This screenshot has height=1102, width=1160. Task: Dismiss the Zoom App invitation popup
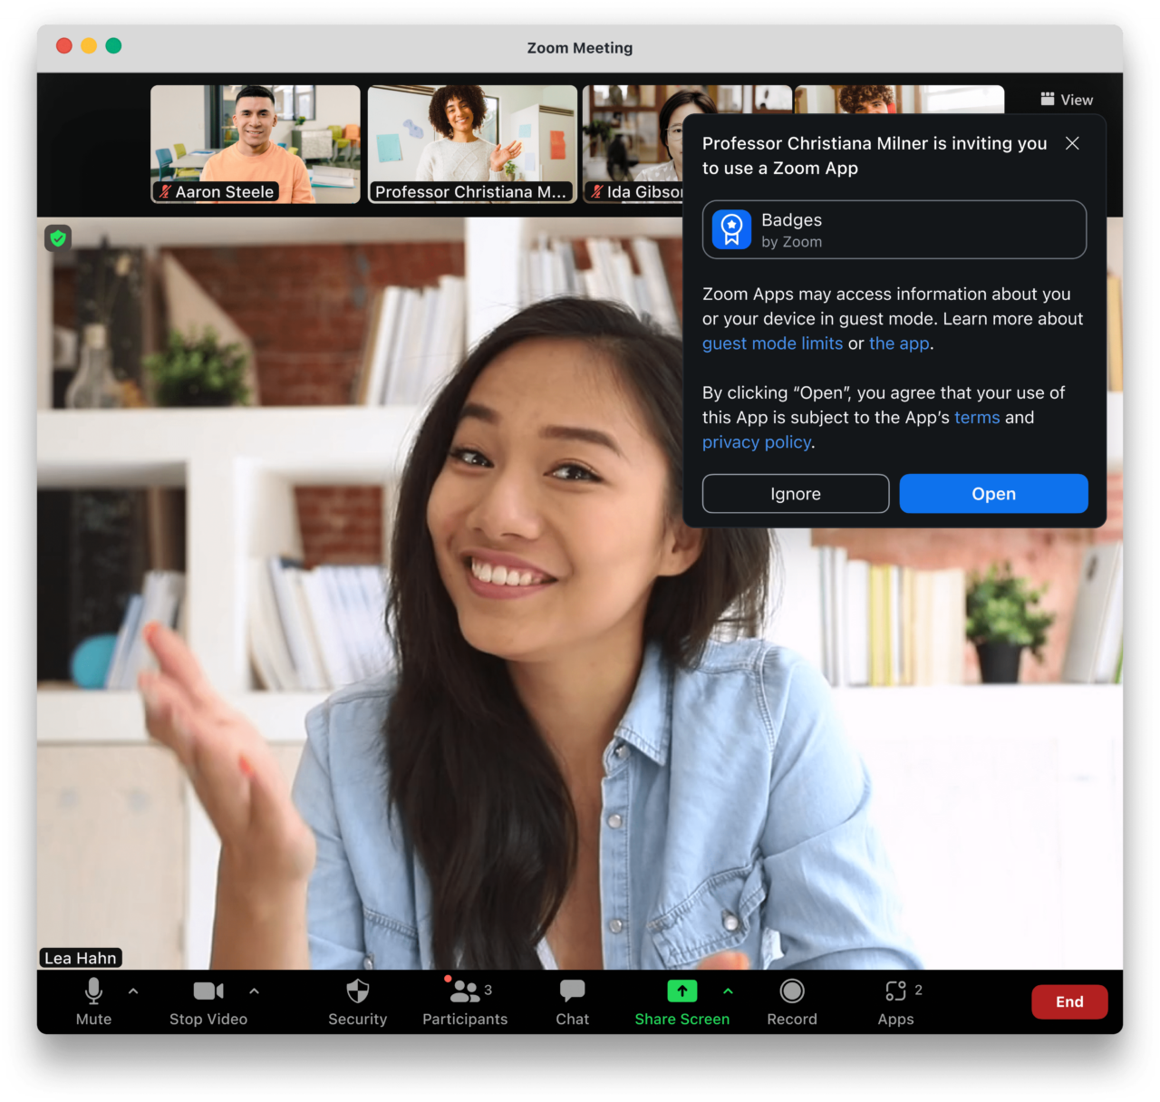tap(1072, 143)
